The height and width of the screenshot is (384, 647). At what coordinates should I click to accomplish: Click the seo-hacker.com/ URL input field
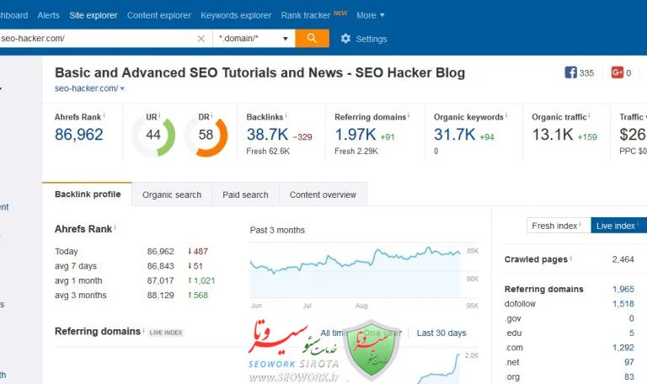tap(93, 39)
